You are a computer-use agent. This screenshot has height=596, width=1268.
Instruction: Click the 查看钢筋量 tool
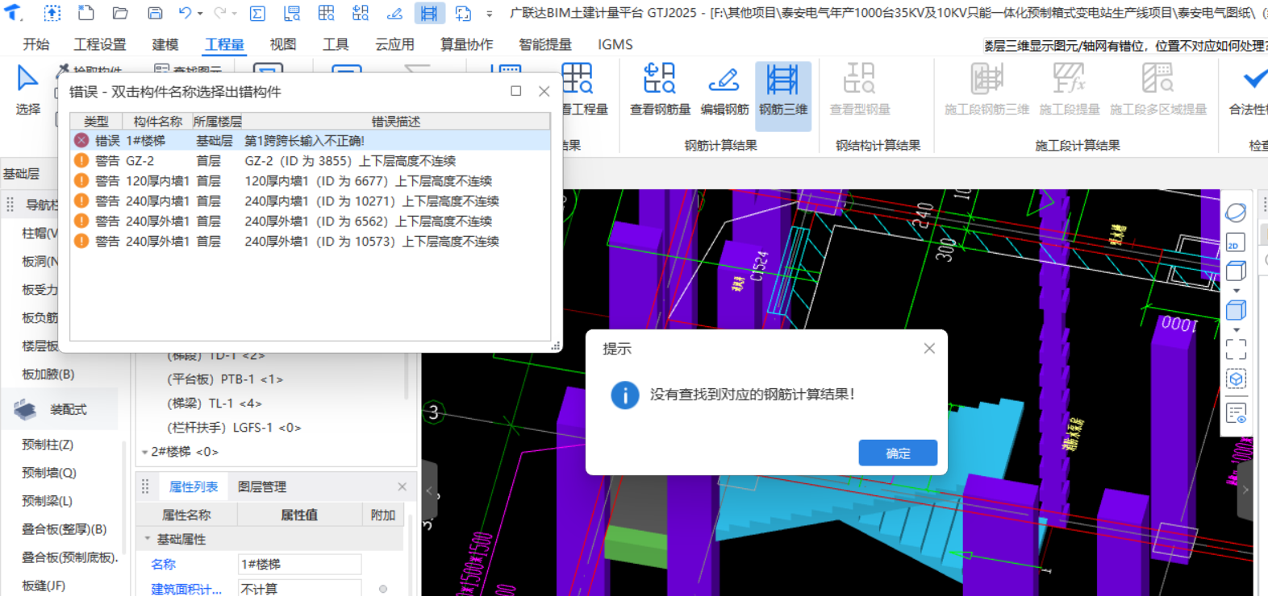[x=660, y=90]
